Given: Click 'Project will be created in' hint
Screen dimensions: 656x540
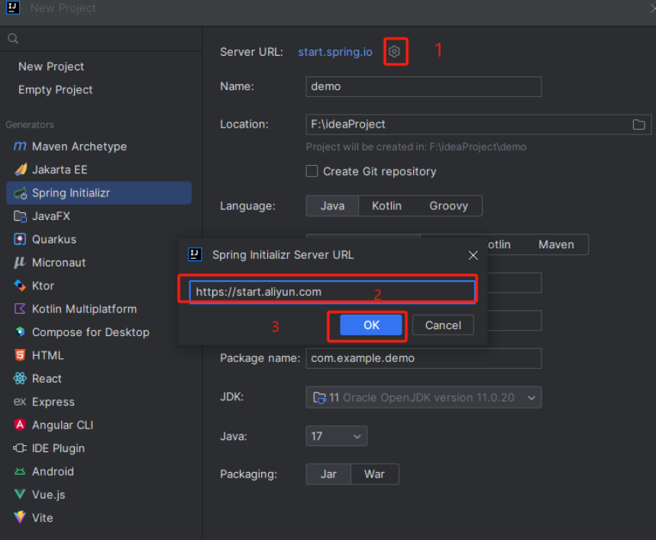Looking at the screenshot, I should pos(416,147).
